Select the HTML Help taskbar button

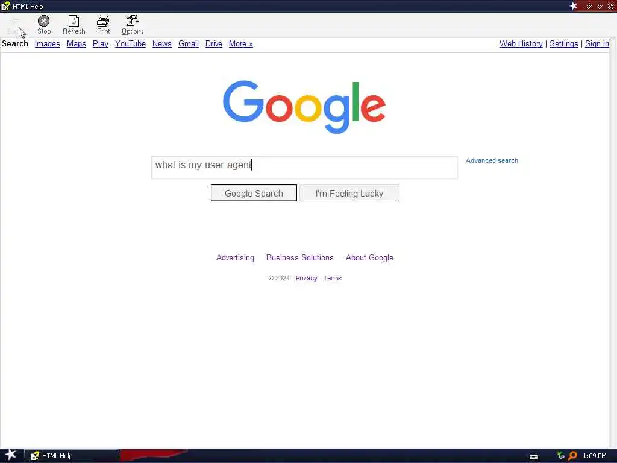[72, 456]
